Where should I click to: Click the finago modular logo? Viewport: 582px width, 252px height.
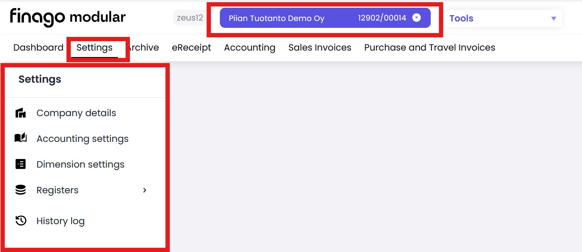68,18
